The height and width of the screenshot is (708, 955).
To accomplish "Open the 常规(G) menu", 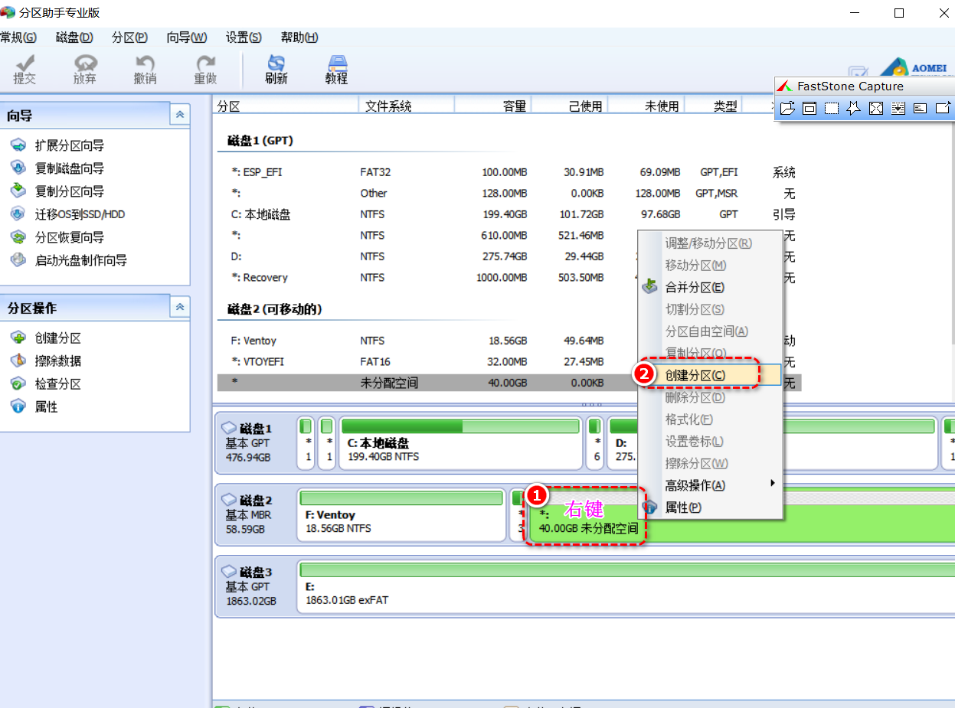I will coord(18,38).
